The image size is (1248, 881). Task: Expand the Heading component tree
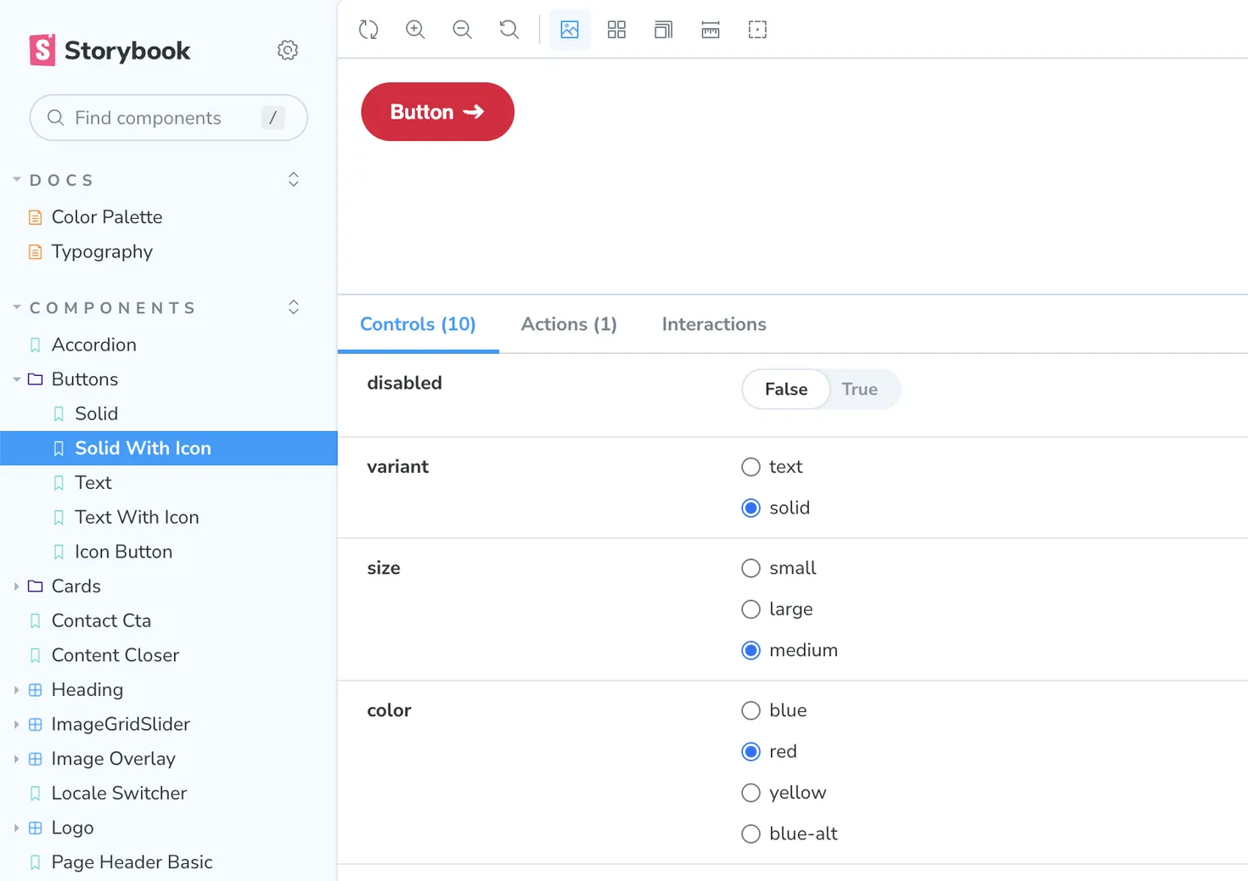pos(16,690)
